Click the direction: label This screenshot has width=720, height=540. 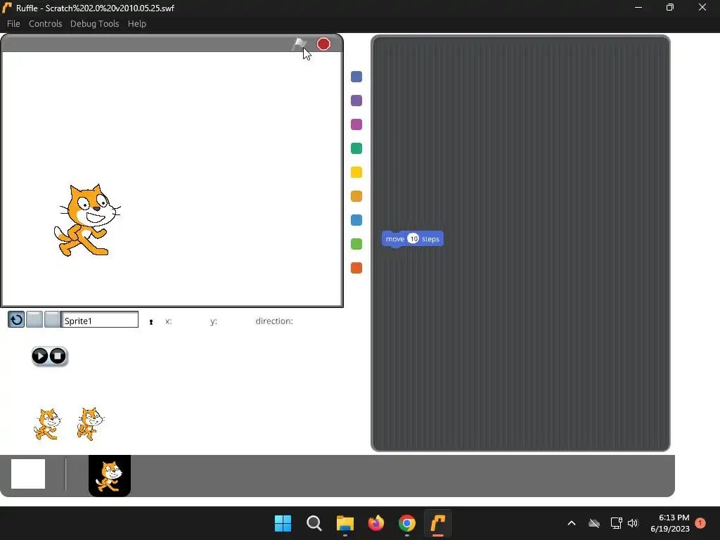[x=274, y=321]
